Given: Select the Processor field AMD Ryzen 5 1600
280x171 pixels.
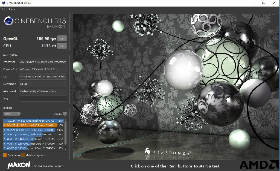Looking at the screenshot, I should [x=43, y=62].
